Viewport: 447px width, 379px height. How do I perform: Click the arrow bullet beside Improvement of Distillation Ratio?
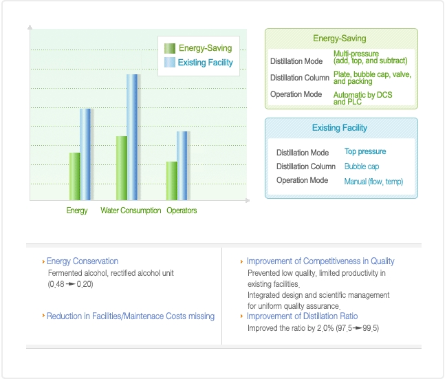pos(241,316)
